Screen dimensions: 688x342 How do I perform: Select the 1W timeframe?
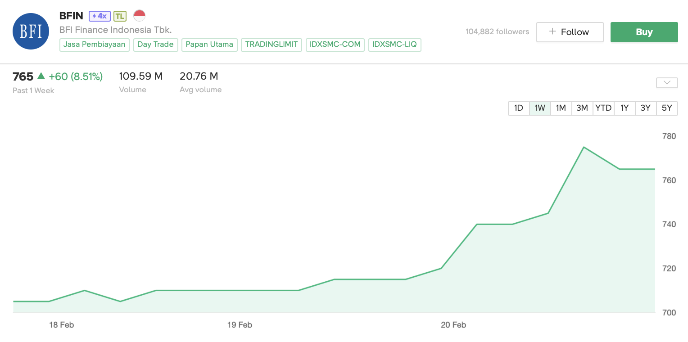click(x=540, y=108)
